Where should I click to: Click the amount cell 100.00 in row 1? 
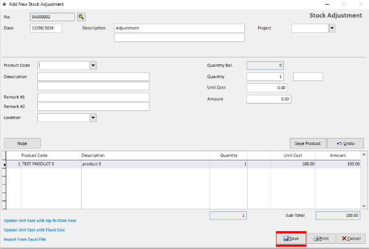coord(338,164)
